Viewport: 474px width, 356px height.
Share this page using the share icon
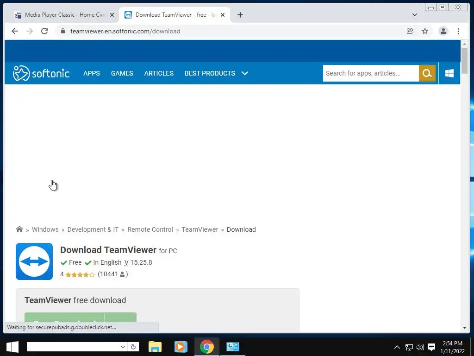click(410, 31)
